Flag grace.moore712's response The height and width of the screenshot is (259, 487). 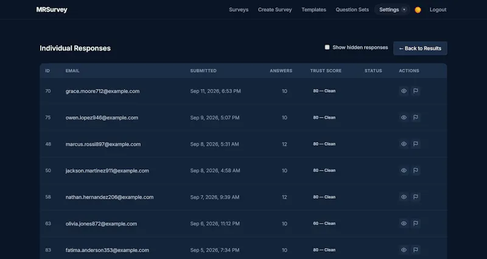click(x=416, y=91)
